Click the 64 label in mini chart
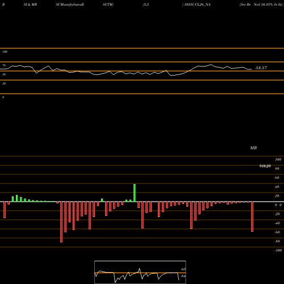The image size is (284, 284). tap(183, 276)
